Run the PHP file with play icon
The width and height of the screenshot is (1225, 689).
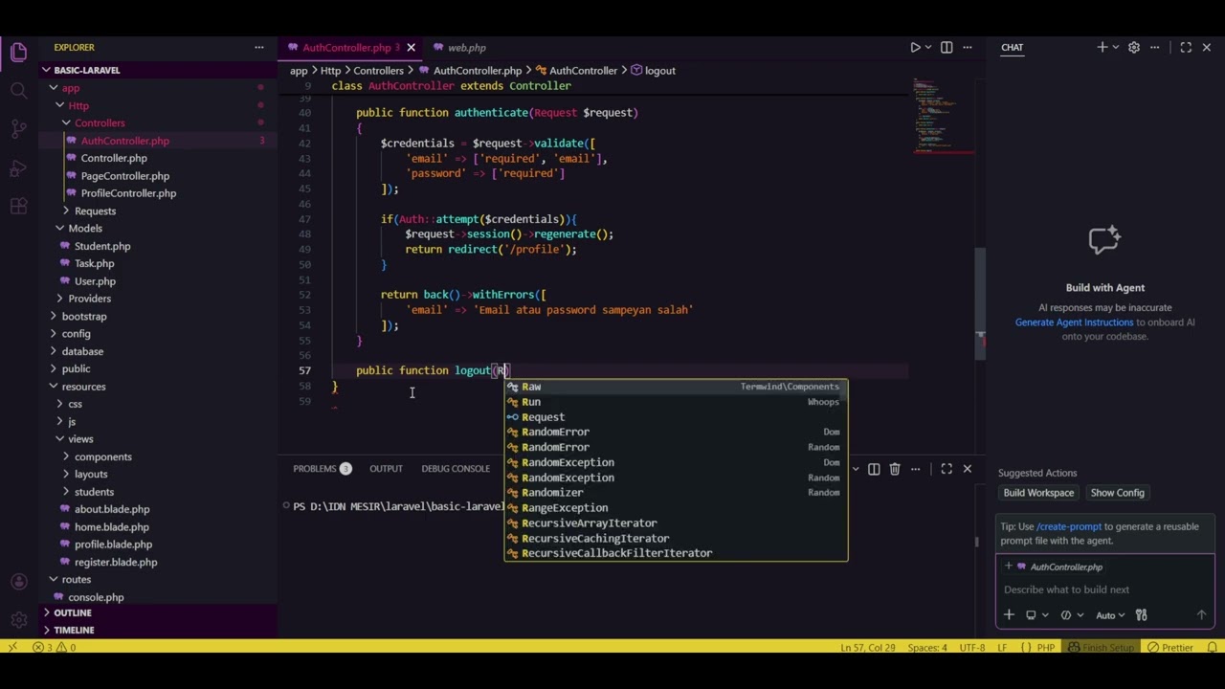[x=915, y=47]
